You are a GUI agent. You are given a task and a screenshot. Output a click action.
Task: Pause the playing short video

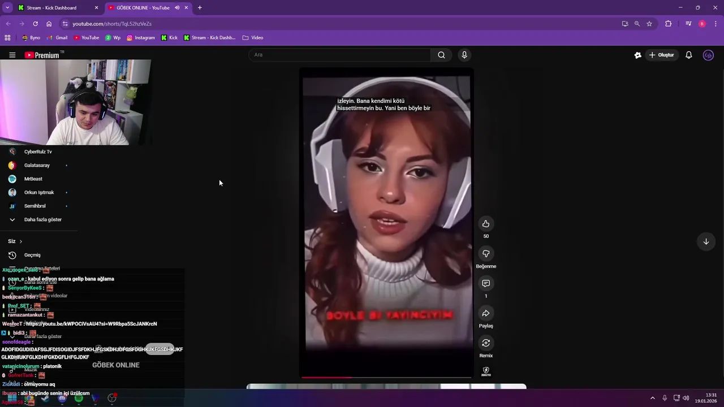coord(386,223)
